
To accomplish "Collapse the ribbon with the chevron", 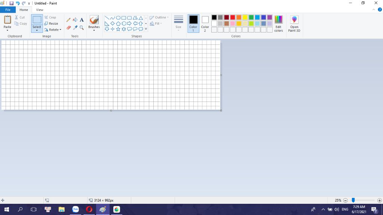I will point(374,10).
